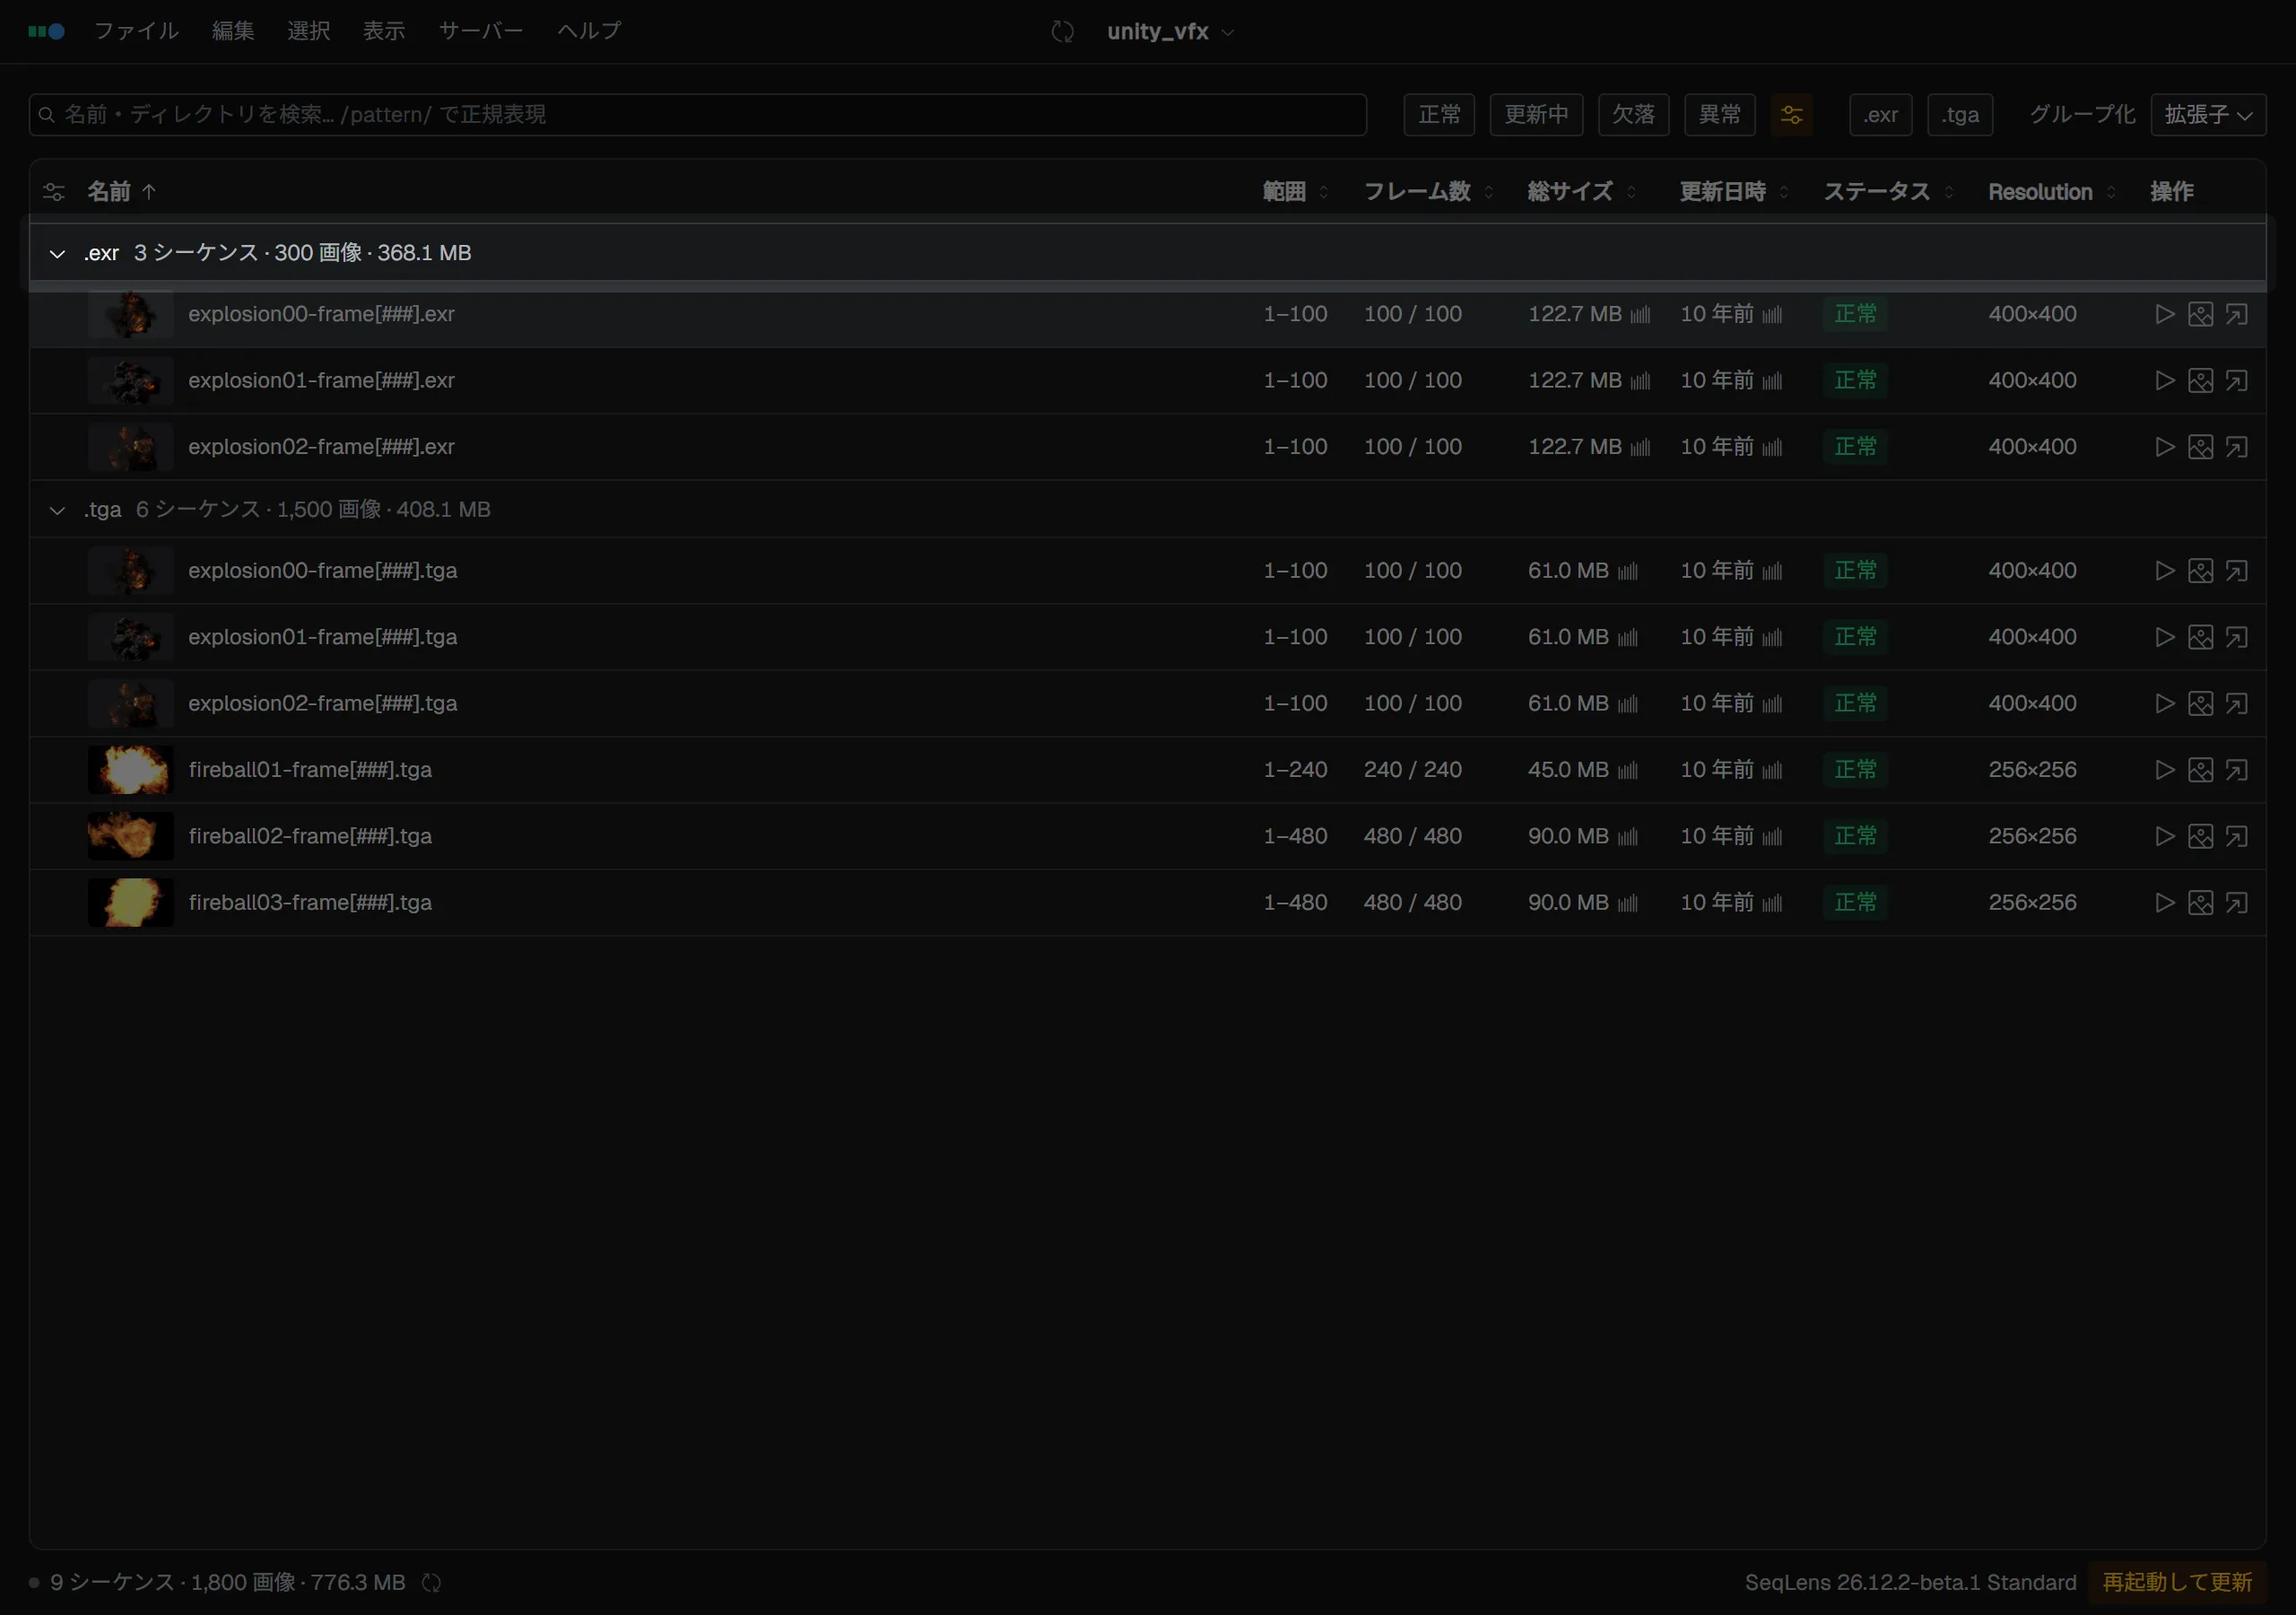
Task: Click external open arrow for explosion01-frame exr
Action: (x=2236, y=380)
